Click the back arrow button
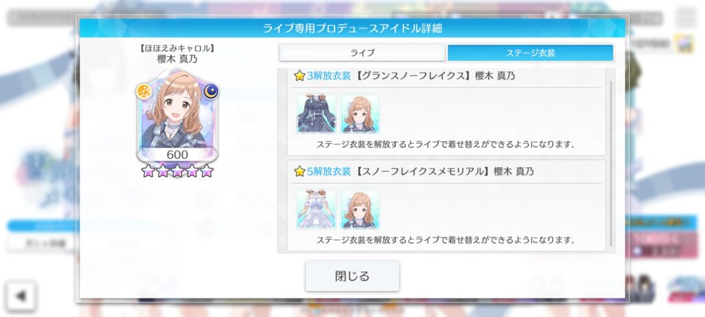 click(21, 296)
